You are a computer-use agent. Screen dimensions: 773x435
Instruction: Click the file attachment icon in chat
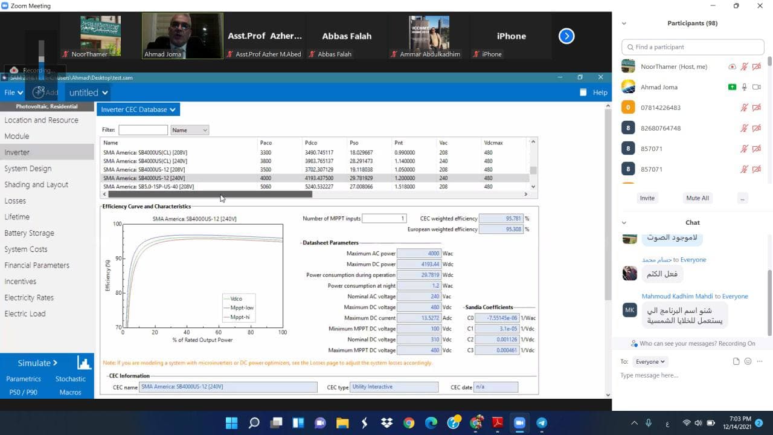click(736, 361)
